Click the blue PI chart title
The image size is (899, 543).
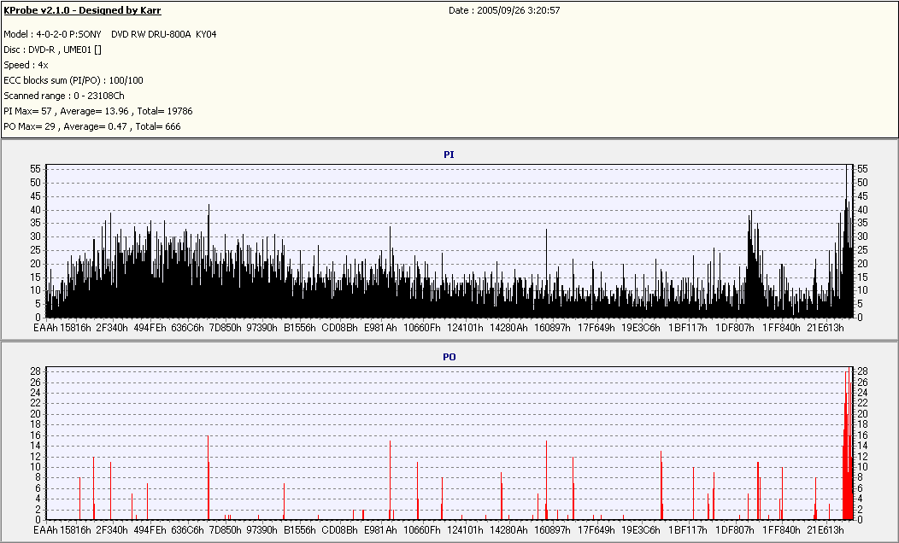point(449,155)
